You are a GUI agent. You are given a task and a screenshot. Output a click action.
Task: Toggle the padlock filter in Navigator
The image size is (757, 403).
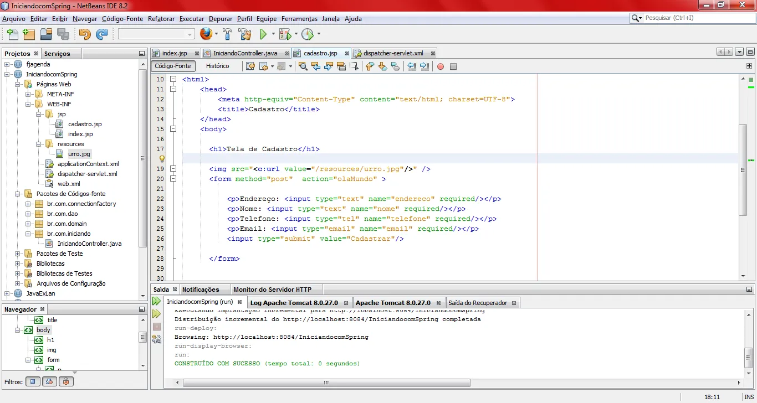(x=66, y=381)
